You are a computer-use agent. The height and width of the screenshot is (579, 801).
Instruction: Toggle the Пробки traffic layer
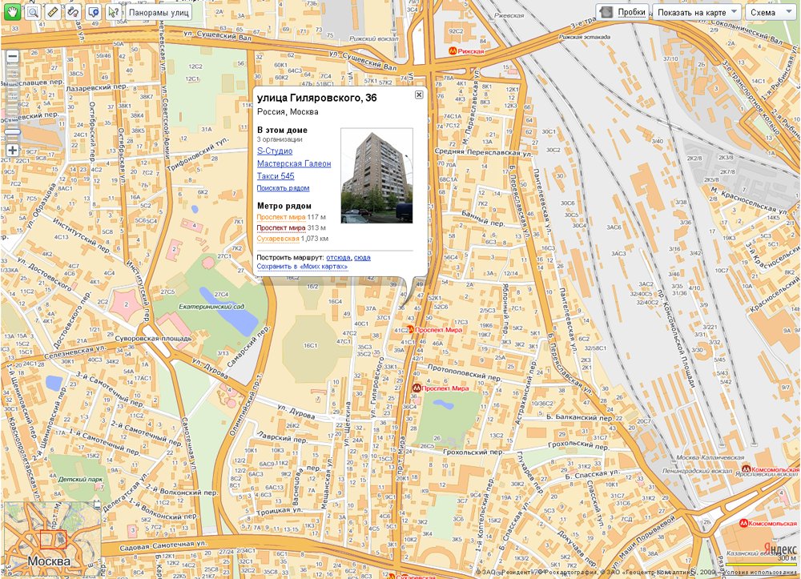(x=623, y=12)
